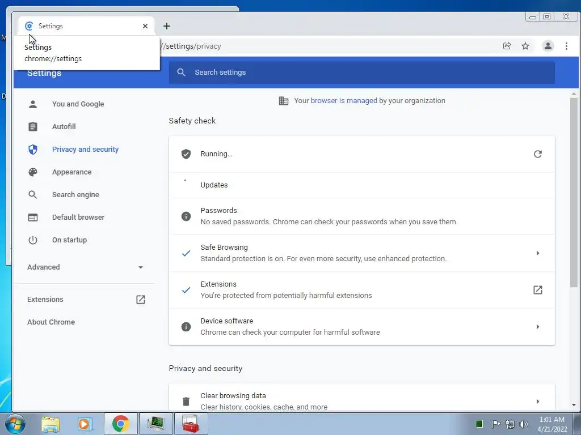
Task: Click the volume speaker tray icon
Action: click(523, 424)
